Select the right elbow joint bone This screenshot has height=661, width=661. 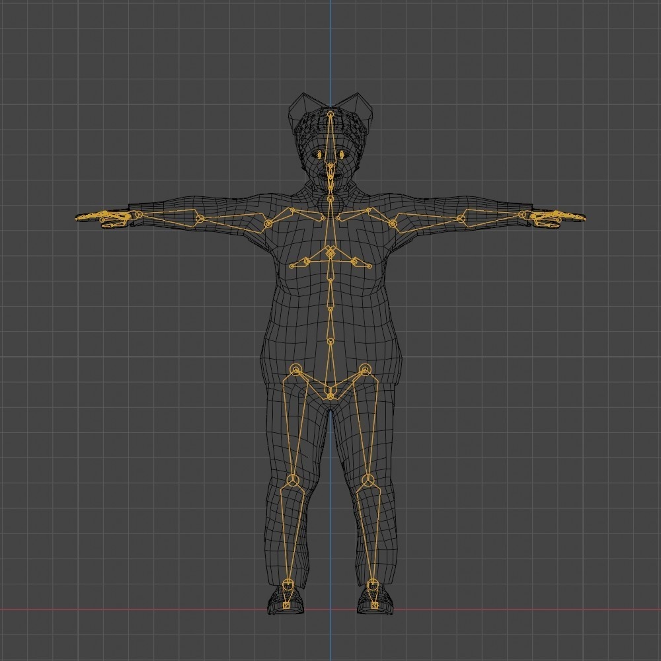coord(198,217)
